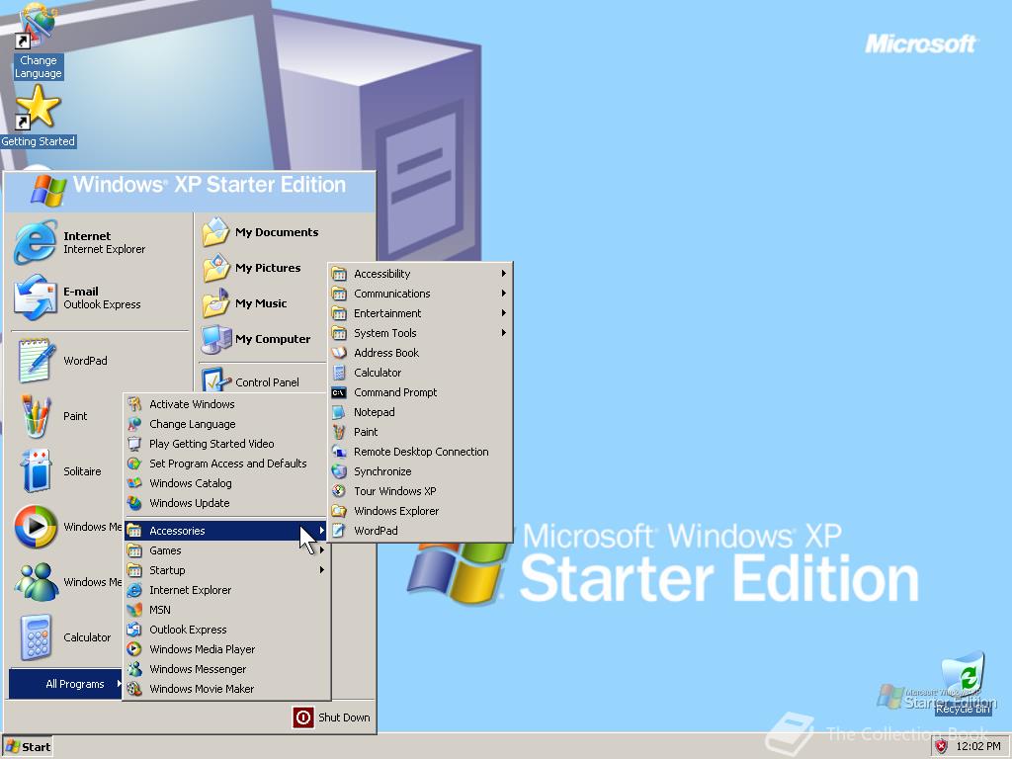This screenshot has width=1012, height=759.
Task: Select the highlighted Accessories menu folder
Action: 226,531
